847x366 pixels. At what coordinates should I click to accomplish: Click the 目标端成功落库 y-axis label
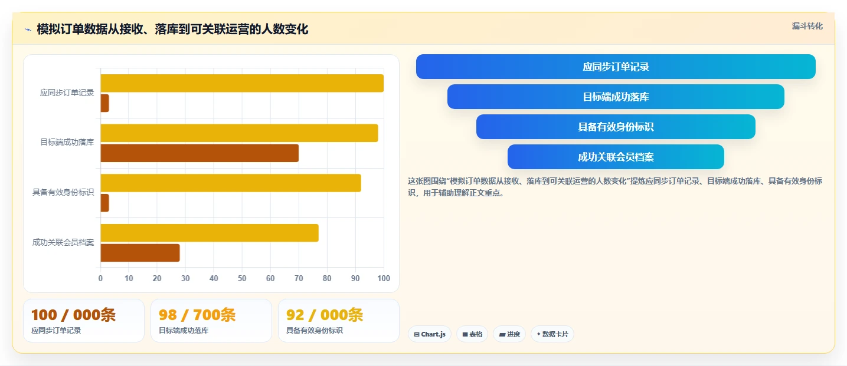coord(67,142)
